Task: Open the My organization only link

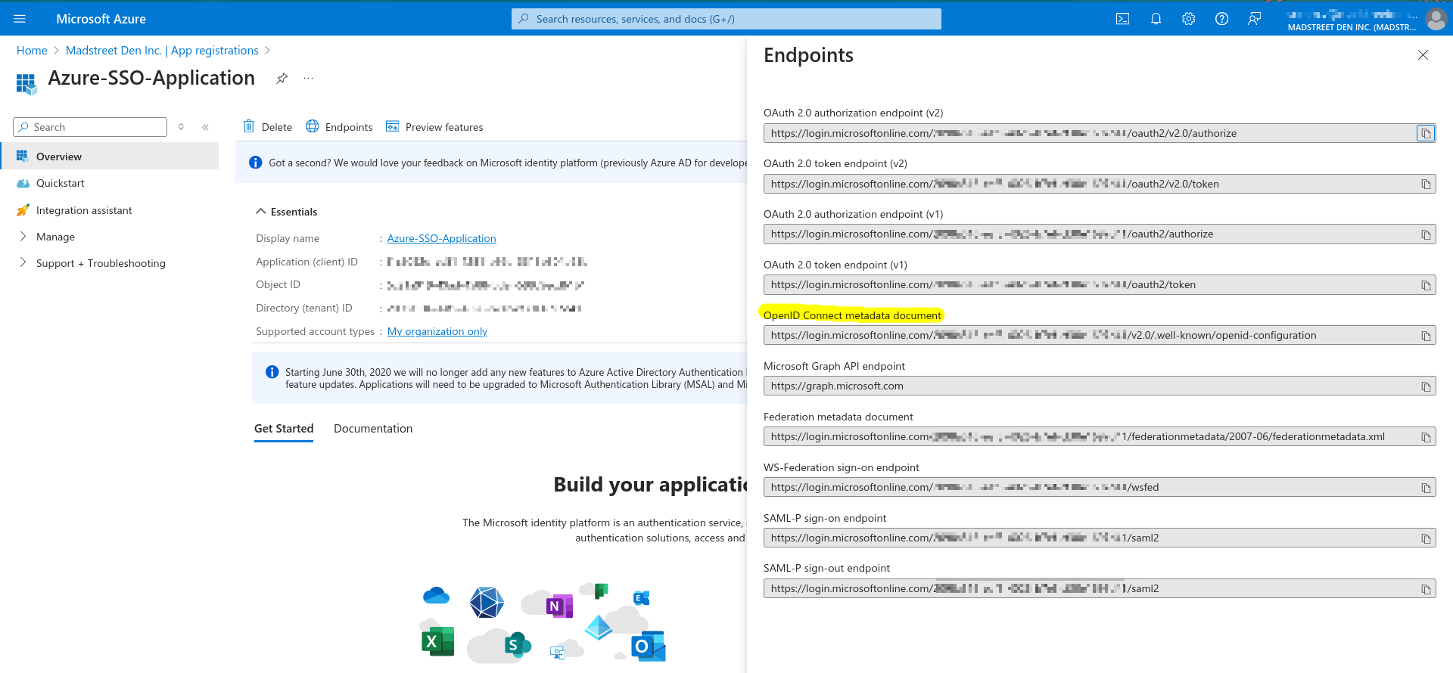Action: 437,331
